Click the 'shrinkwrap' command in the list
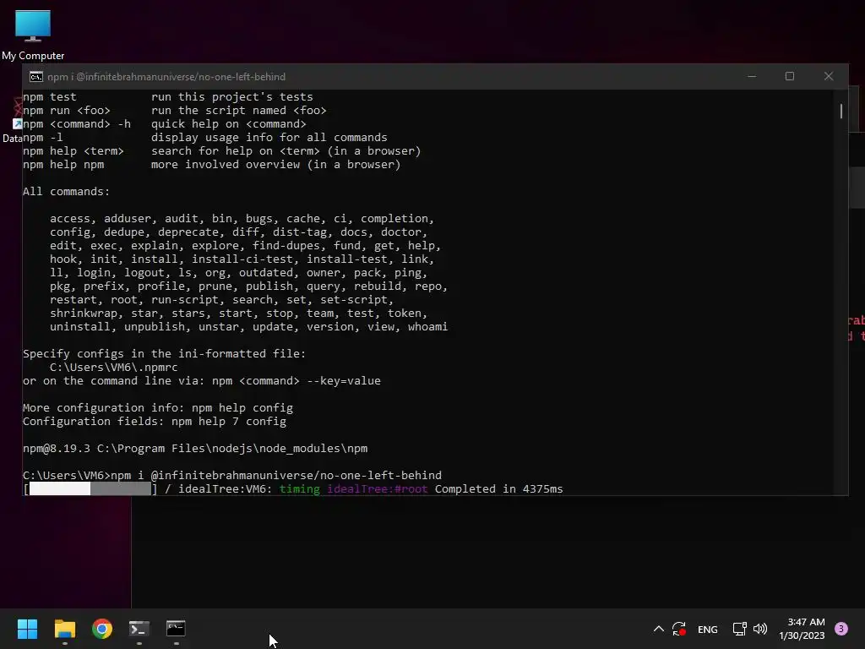Viewport: 865px width, 649px height. 84,313
